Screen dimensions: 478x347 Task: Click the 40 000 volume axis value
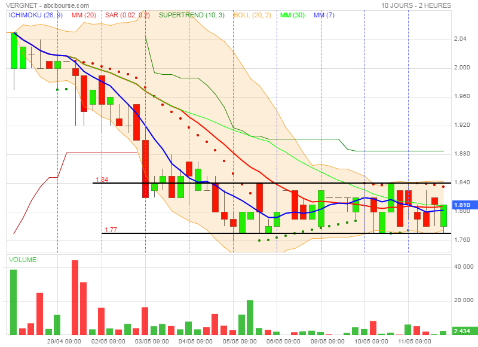pyautogui.click(x=464, y=267)
